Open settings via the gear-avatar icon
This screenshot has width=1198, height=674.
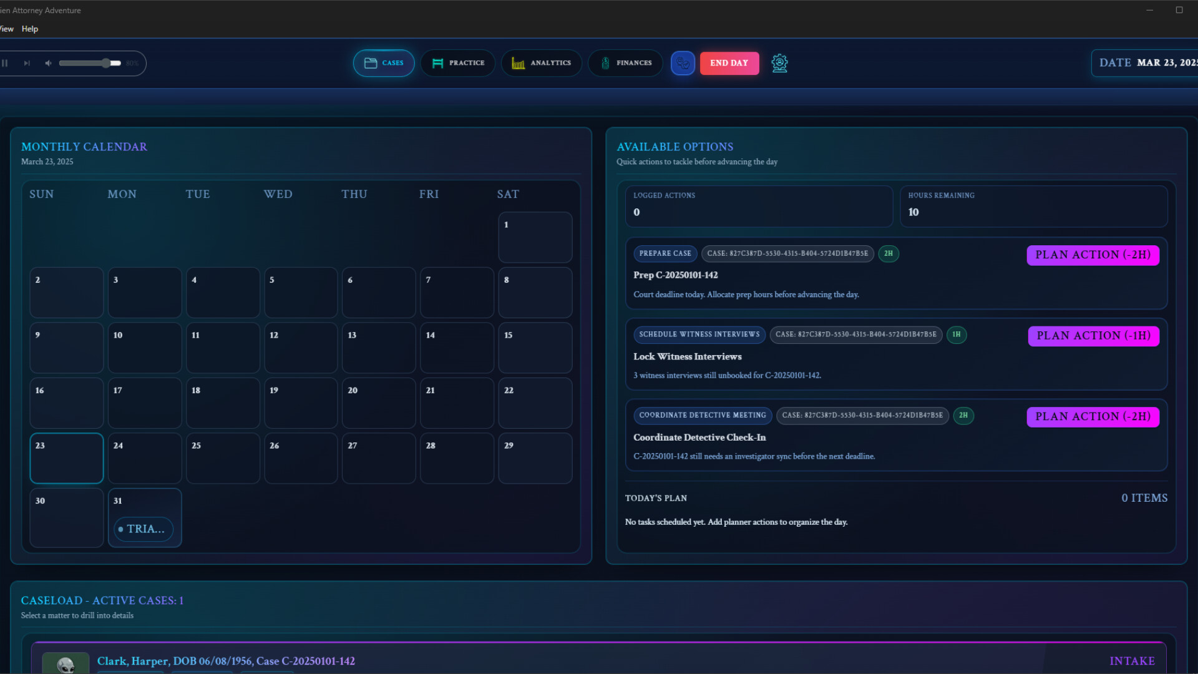pos(779,63)
